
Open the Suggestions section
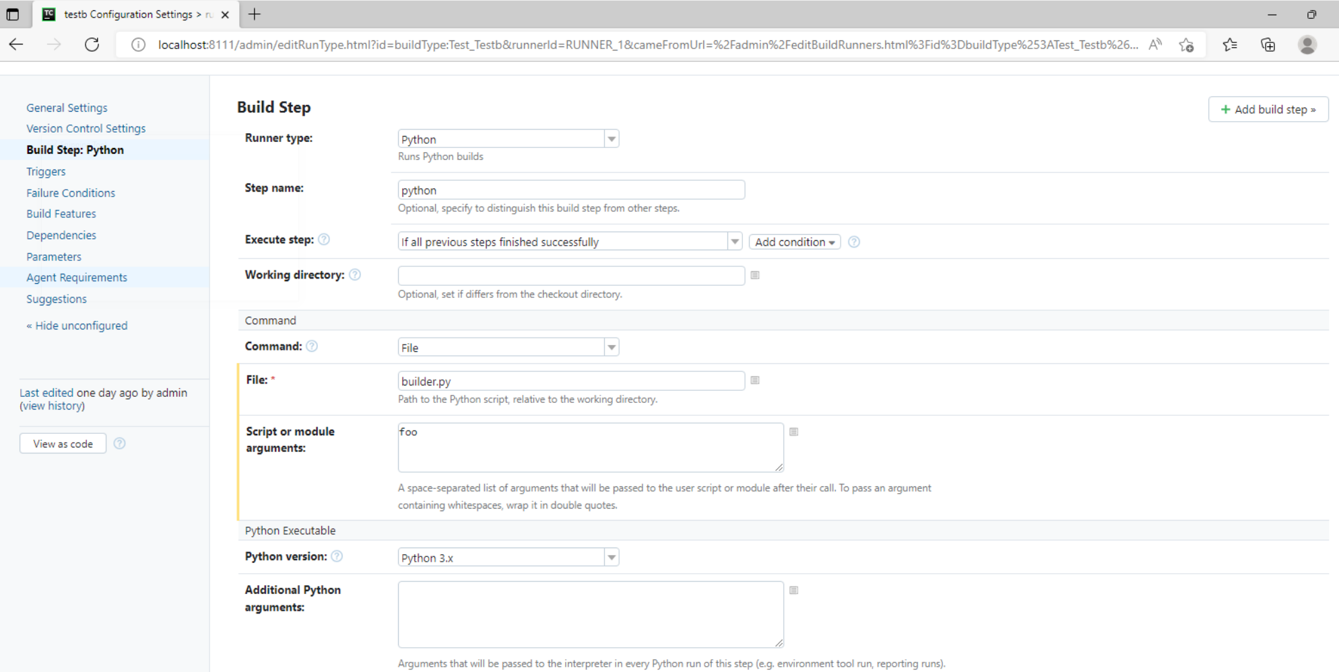(x=57, y=299)
